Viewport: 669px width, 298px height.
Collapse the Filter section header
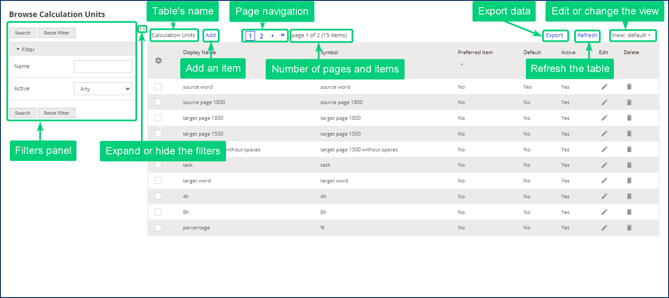(72, 49)
